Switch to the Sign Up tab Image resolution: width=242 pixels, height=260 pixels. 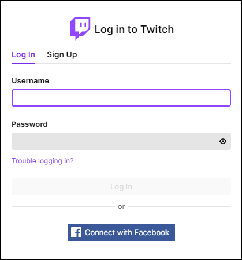coord(62,54)
